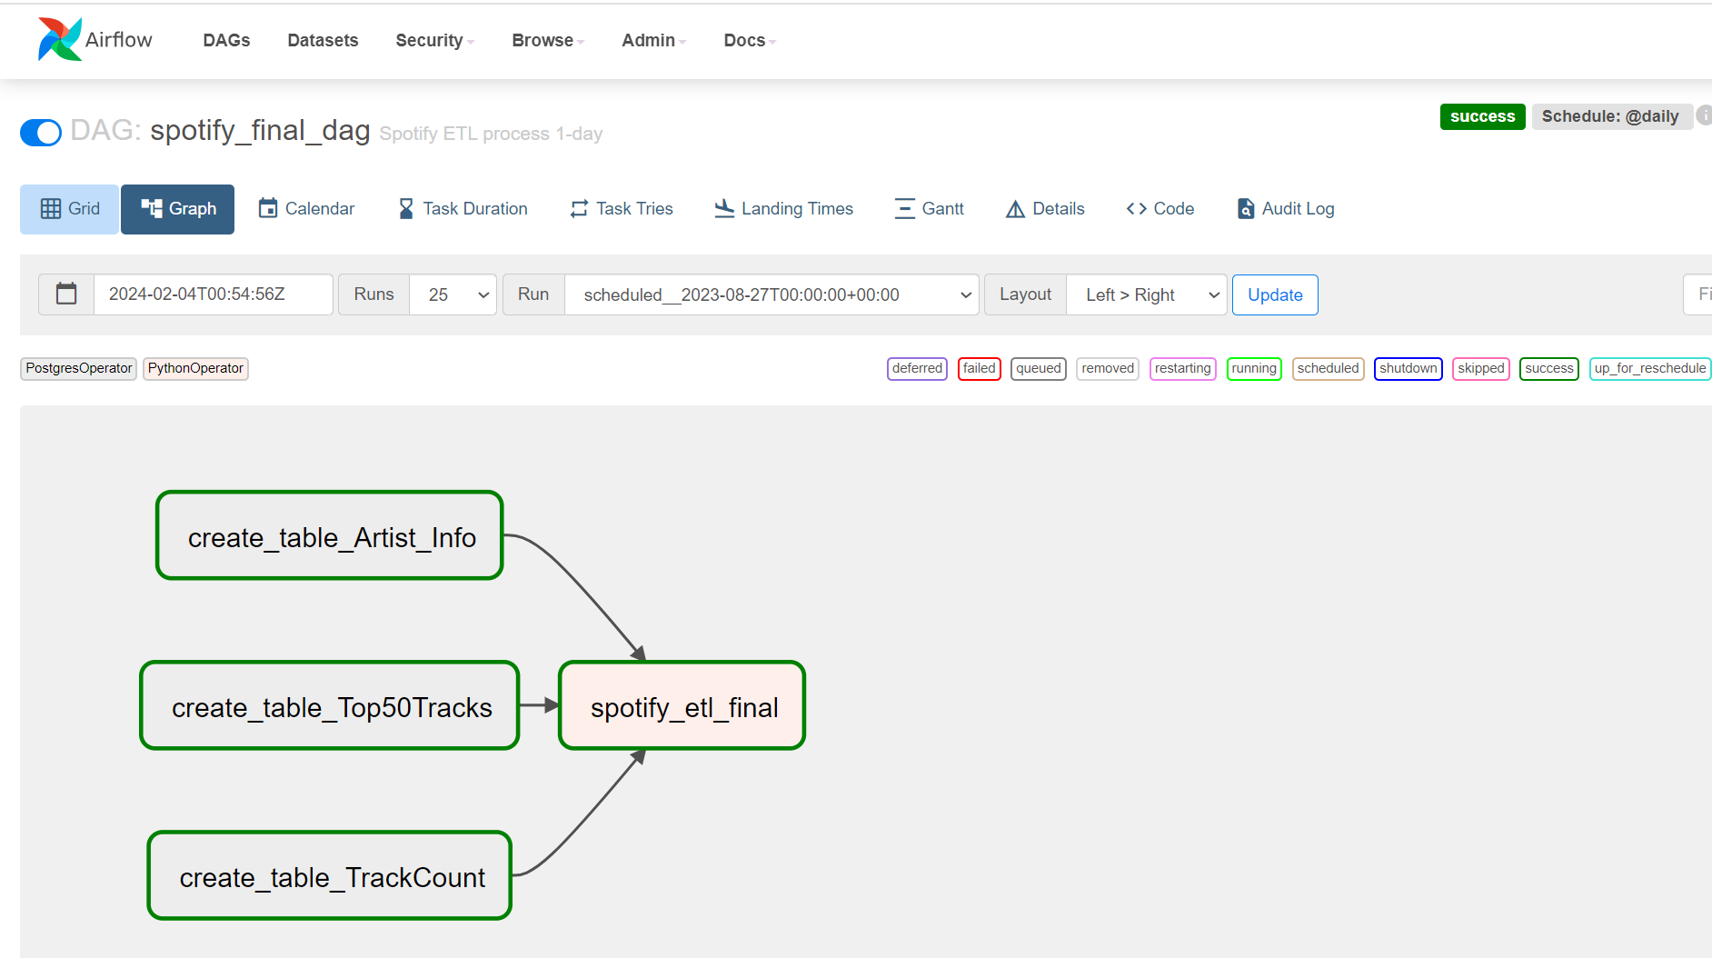Select the spotify_etl_final task node
This screenshot has height=958, width=1712.
(682, 706)
